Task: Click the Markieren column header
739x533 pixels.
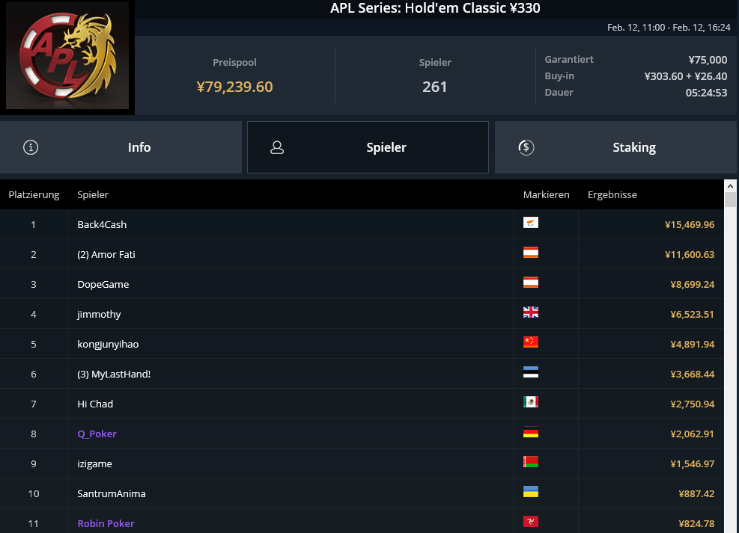Action: (x=547, y=195)
